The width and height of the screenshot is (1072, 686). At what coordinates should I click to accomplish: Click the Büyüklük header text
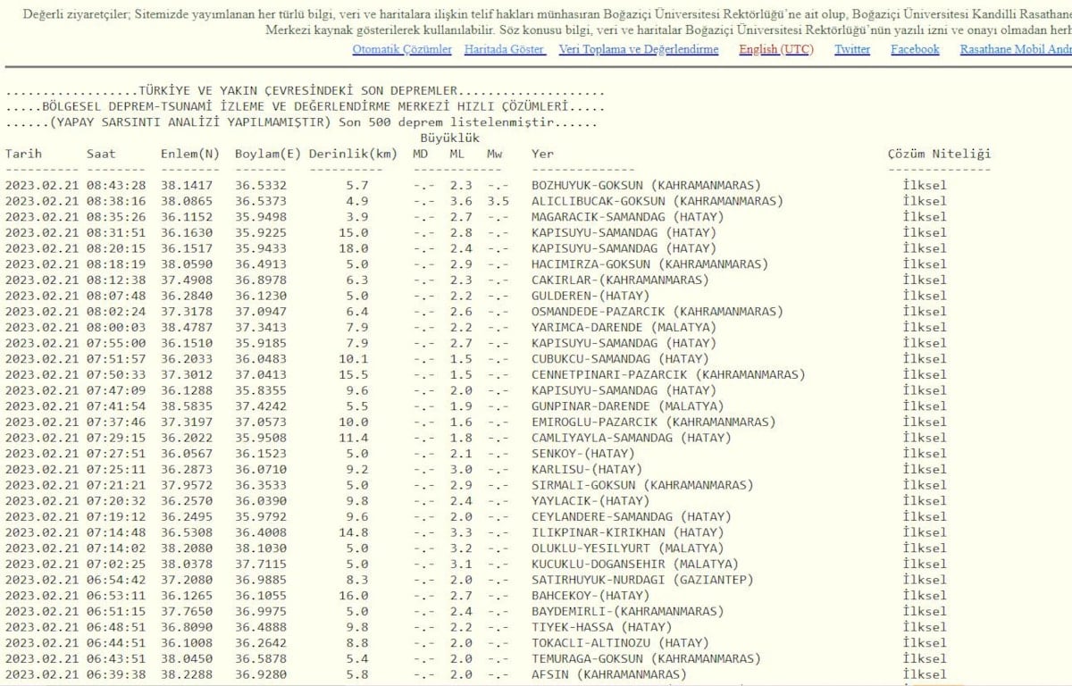click(449, 138)
